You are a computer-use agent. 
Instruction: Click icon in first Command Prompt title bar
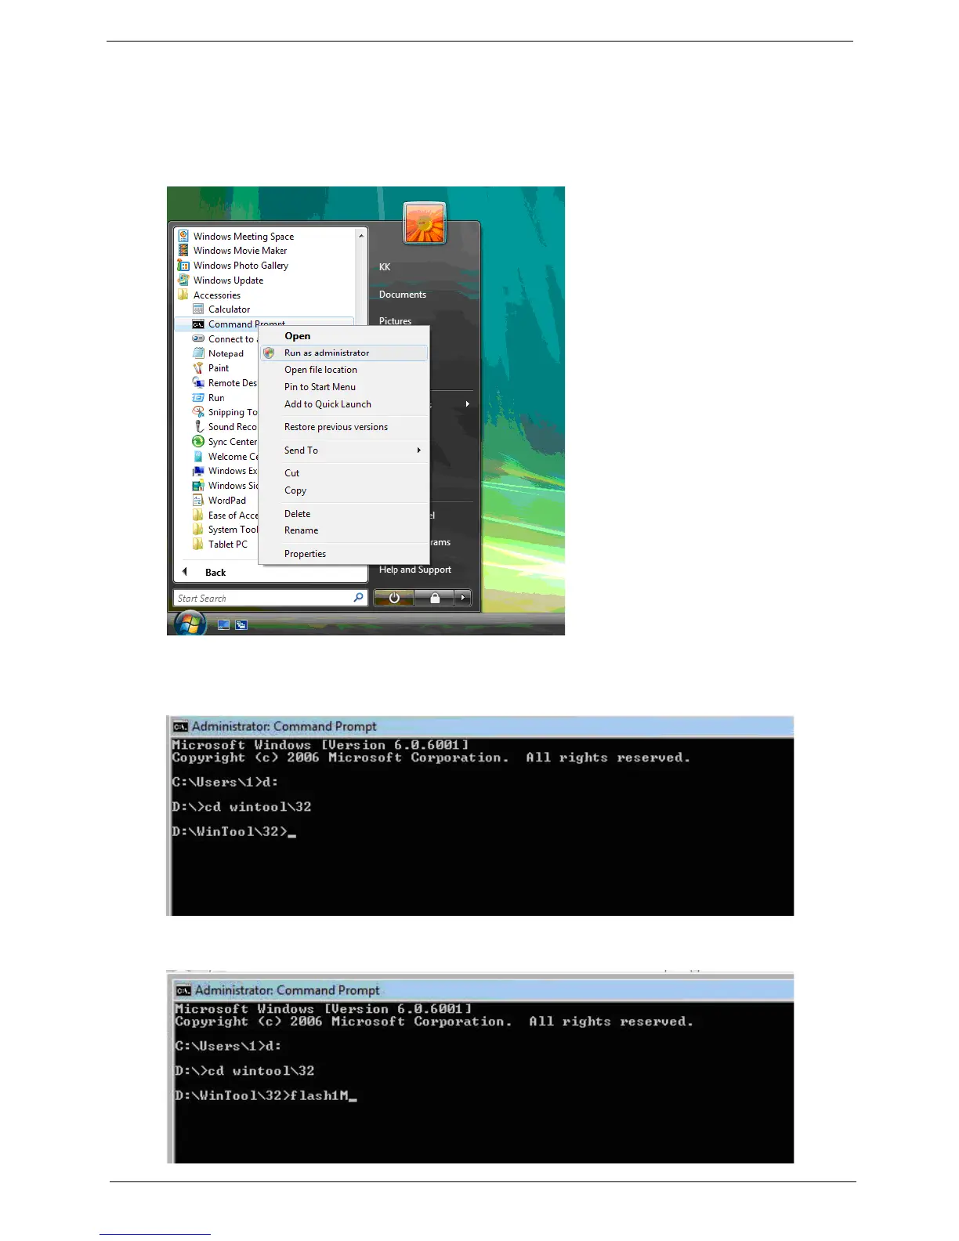point(181,726)
